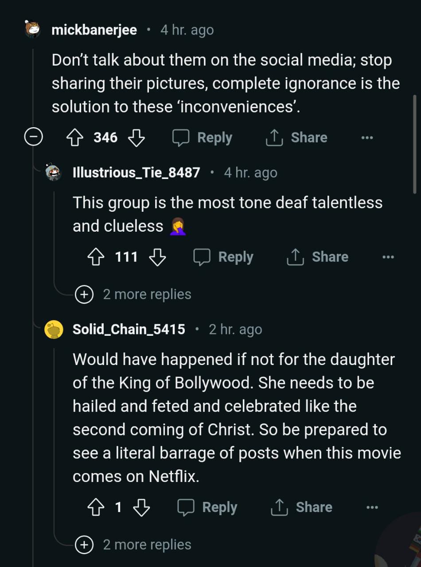Share mickbanerjee's comment
Image resolution: width=421 pixels, height=567 pixels.
296,138
